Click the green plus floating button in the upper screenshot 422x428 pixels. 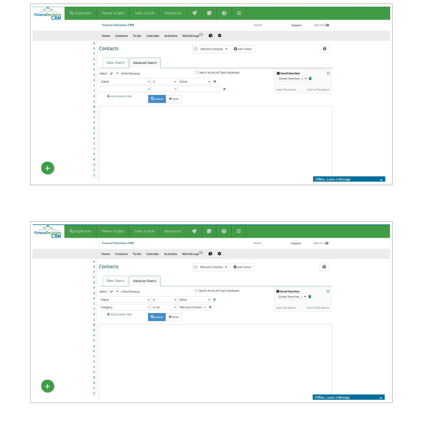point(47,168)
